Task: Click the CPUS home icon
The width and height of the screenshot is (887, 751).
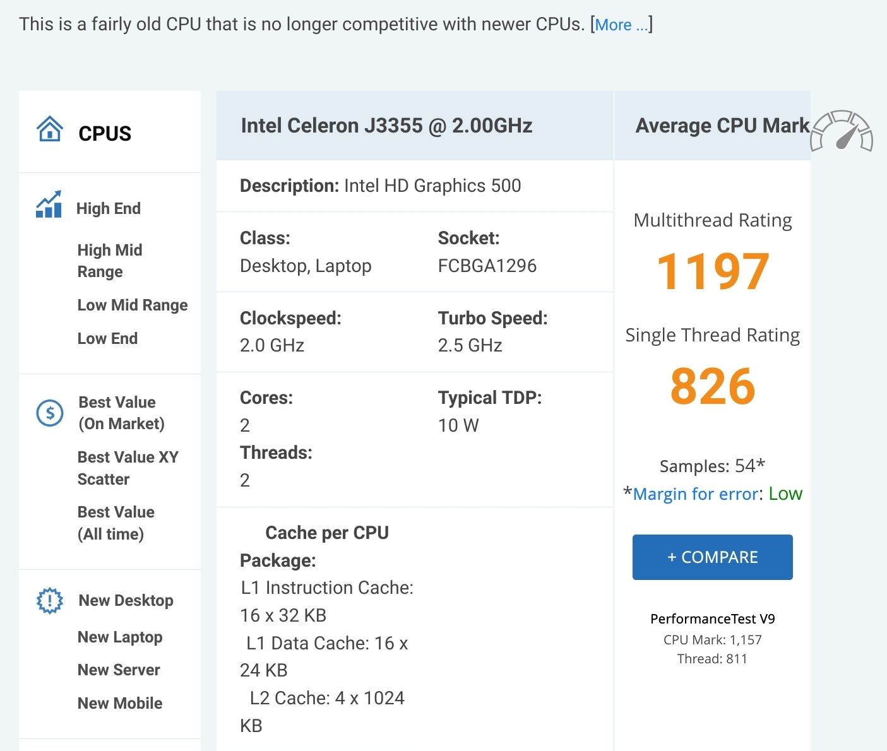Action: pyautogui.click(x=50, y=129)
